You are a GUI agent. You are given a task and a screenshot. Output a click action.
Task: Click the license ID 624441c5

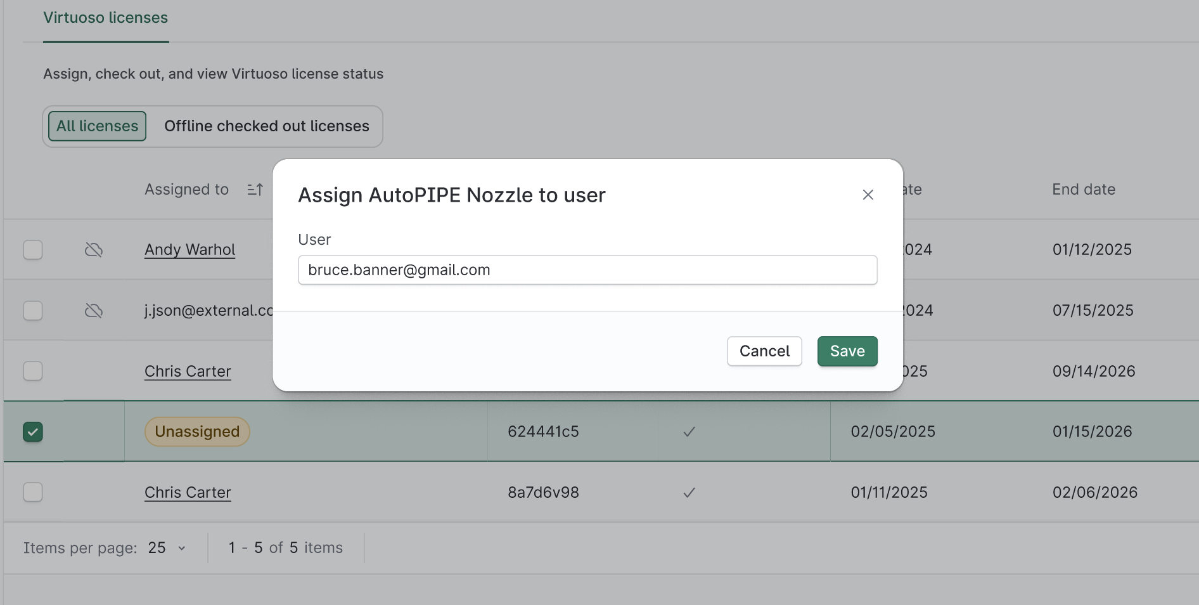point(543,432)
